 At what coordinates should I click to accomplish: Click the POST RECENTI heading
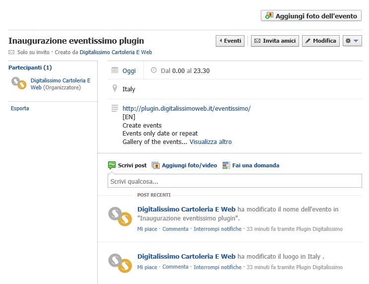[x=154, y=195]
